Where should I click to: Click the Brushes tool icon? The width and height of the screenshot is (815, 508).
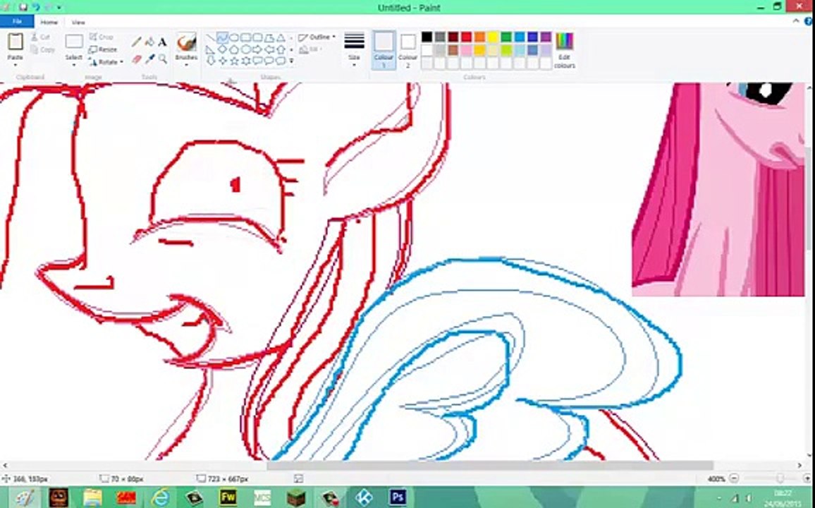click(x=186, y=42)
